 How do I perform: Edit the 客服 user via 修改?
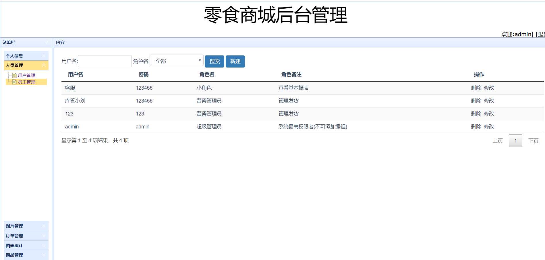point(489,88)
